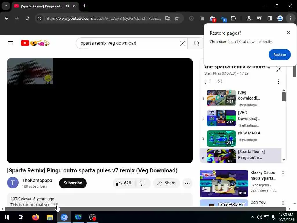Viewport: 297px width, 223px height.
Task: Open menu for Can You suggestion
Action: tap(283, 203)
